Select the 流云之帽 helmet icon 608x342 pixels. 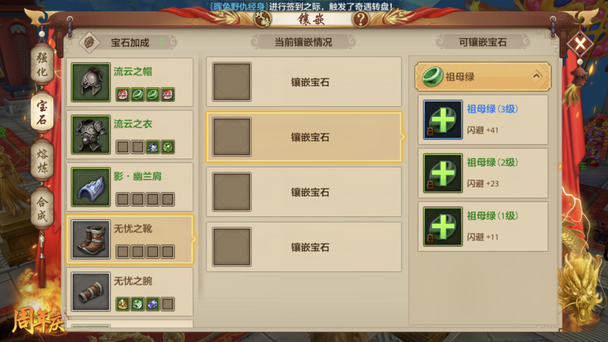pyautogui.click(x=90, y=82)
